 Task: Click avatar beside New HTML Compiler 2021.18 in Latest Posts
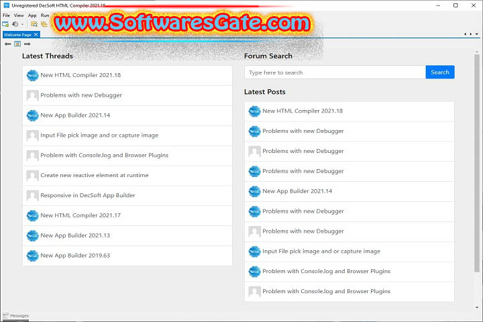pyautogui.click(x=254, y=111)
